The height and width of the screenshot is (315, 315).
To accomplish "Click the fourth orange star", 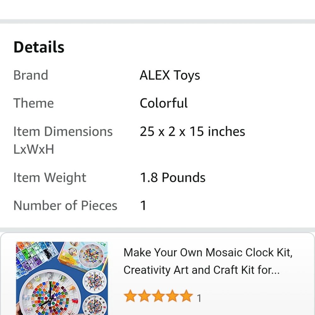I will (x=172, y=296).
